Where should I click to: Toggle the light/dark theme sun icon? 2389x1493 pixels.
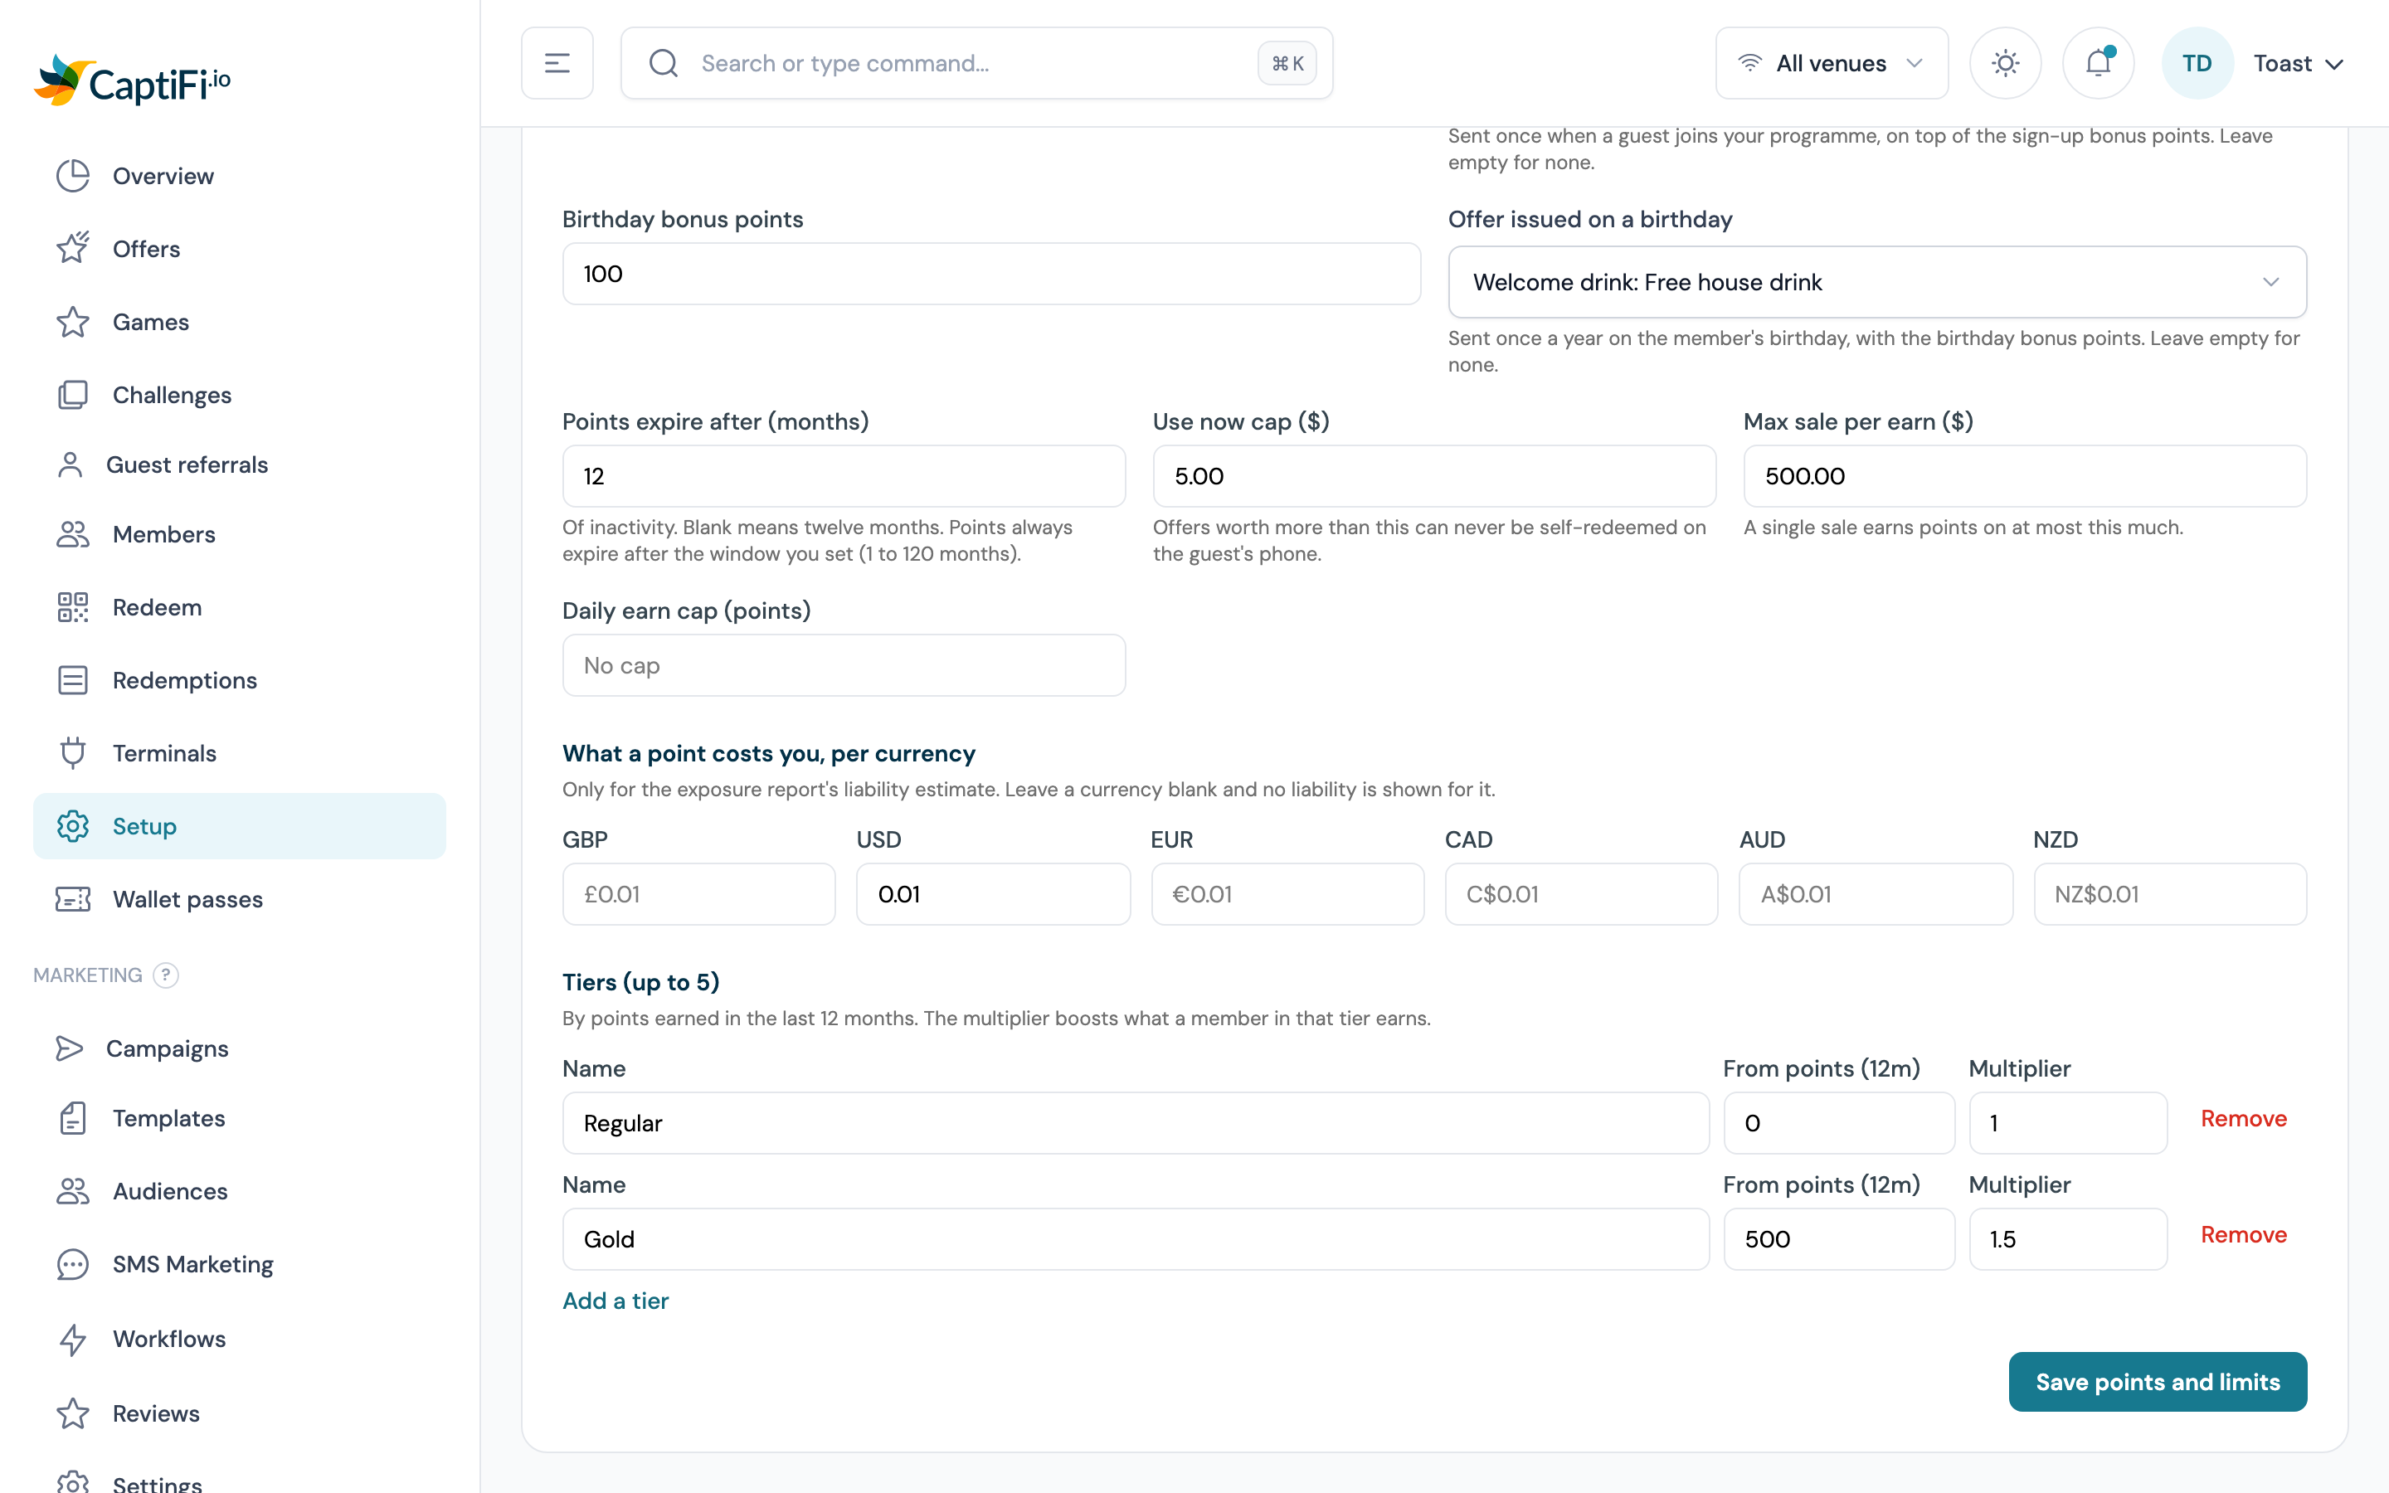click(2005, 63)
